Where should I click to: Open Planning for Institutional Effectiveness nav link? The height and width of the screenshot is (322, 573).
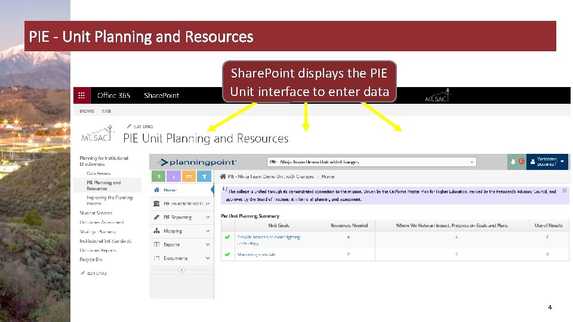[104, 161]
